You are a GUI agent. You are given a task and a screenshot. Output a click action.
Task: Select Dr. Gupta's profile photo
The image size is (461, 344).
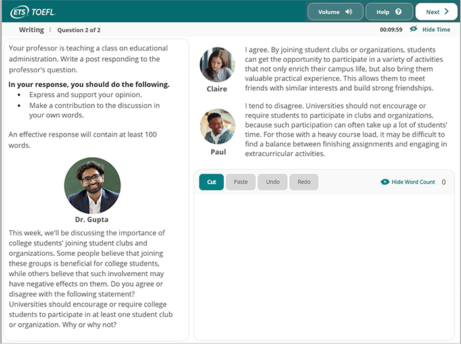(92, 185)
